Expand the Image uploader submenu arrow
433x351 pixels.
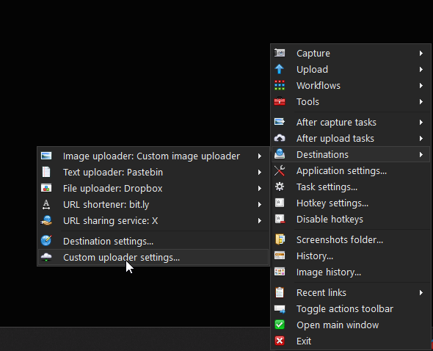(260, 156)
